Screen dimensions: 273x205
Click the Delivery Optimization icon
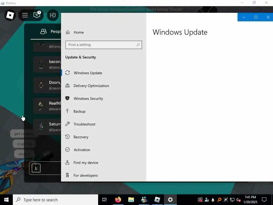pyautogui.click(x=67, y=85)
